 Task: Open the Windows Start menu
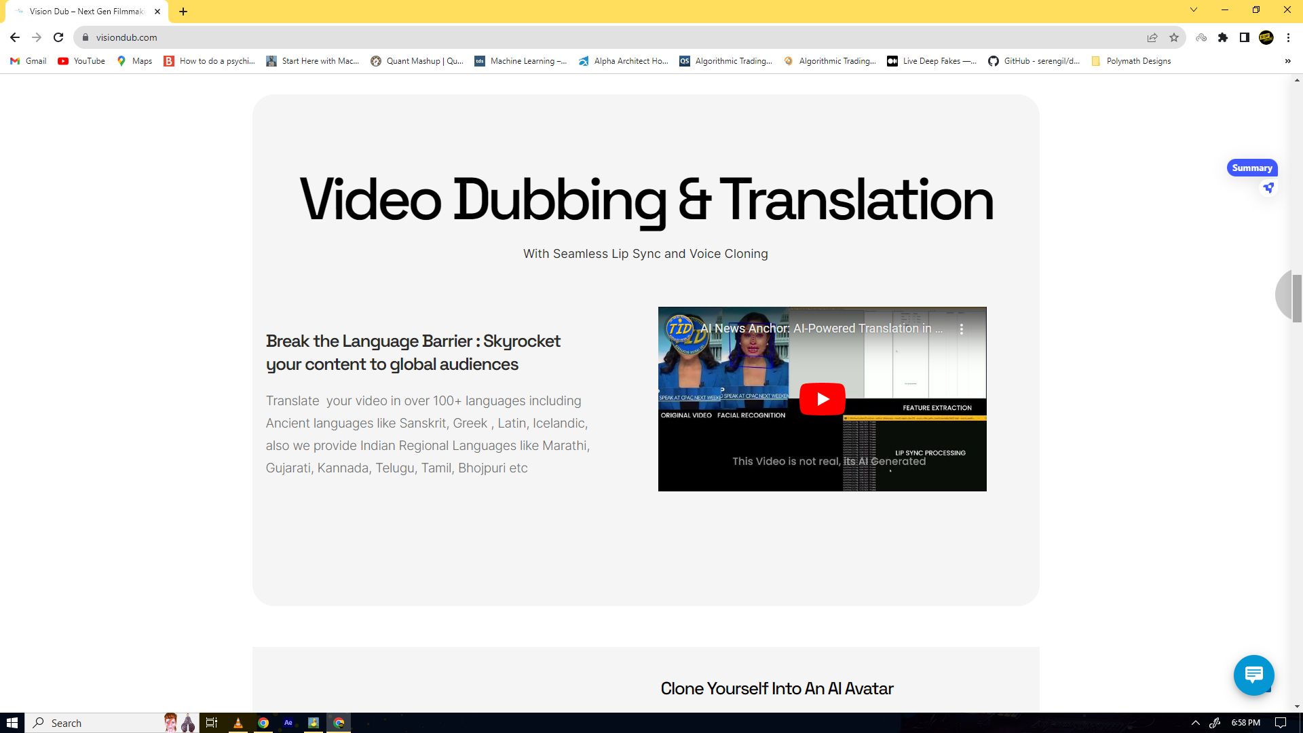click(x=12, y=723)
